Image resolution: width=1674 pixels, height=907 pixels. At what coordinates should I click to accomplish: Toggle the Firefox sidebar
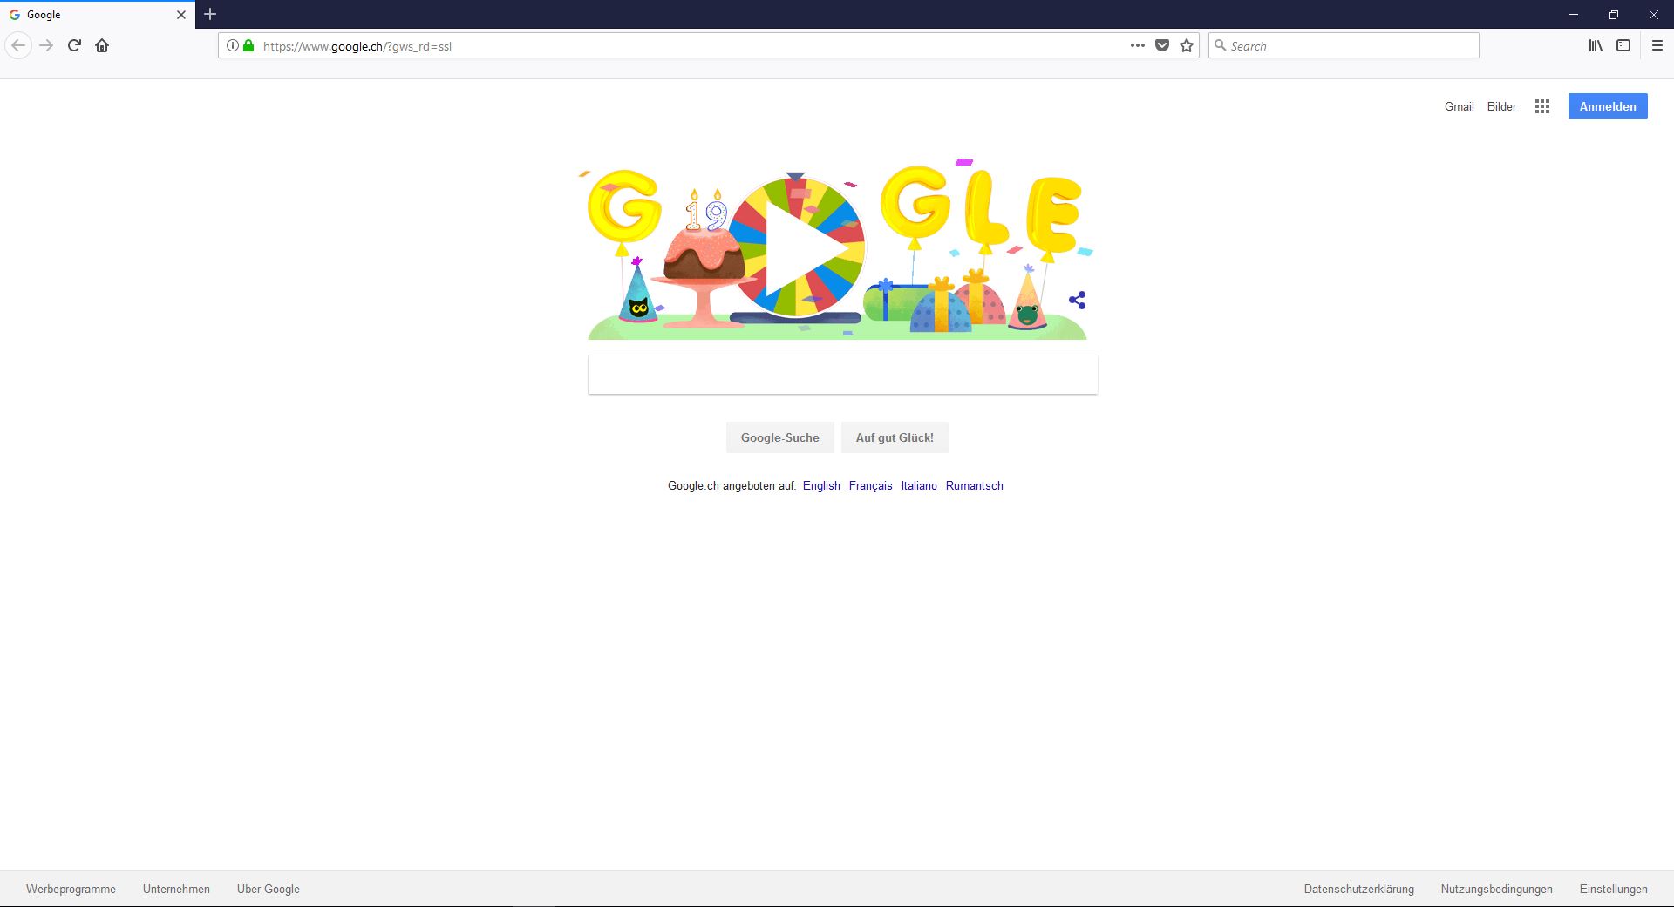(x=1623, y=45)
